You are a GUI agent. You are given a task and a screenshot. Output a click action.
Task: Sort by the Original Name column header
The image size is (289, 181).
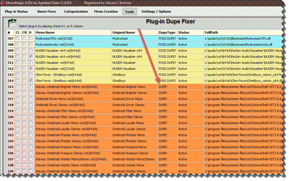[135, 32]
